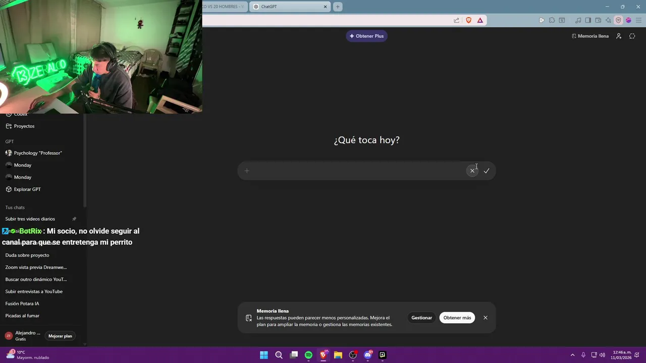Viewport: 646px width, 363px height.
Task: Open a new browser tab
Action: click(x=338, y=7)
